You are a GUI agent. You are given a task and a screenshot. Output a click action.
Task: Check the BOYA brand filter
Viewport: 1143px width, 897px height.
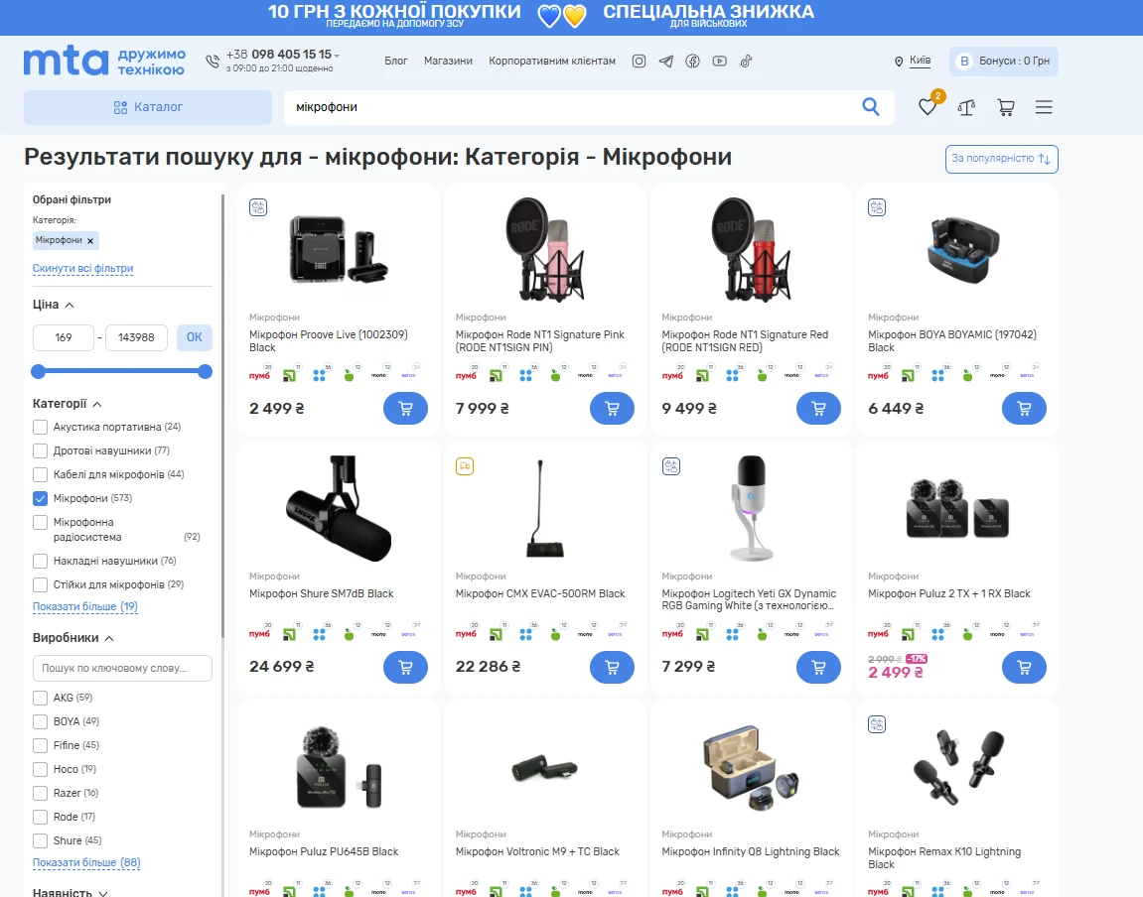click(40, 721)
